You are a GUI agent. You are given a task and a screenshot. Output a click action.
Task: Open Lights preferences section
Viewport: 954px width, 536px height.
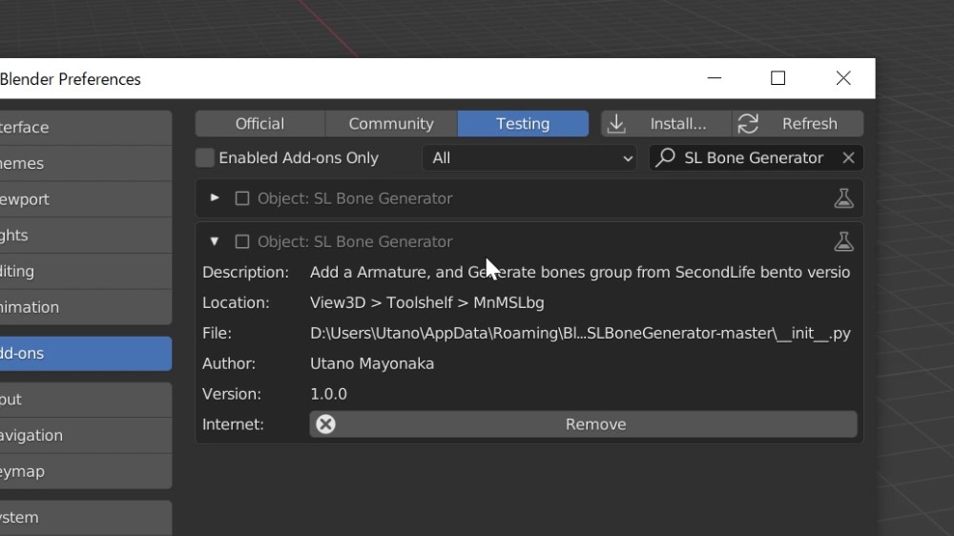coord(85,235)
